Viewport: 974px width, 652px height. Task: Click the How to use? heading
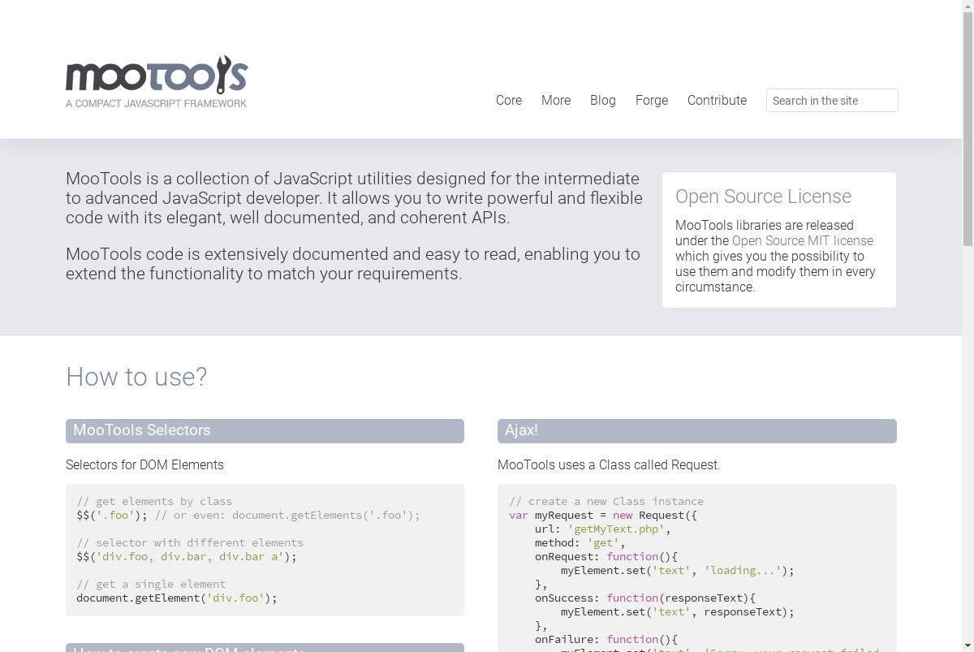point(136,377)
